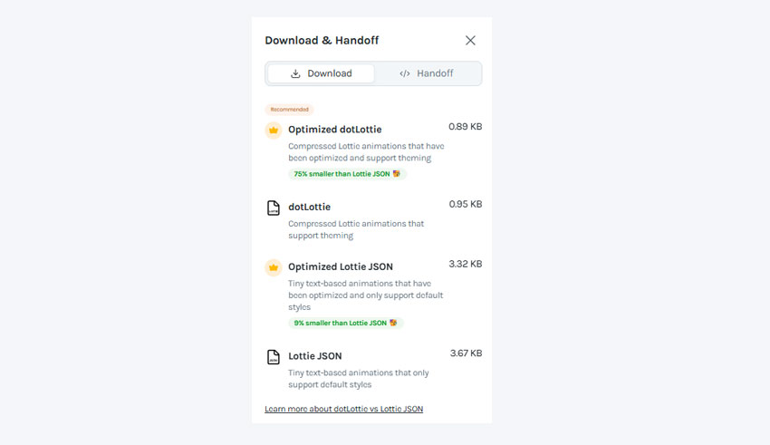This screenshot has height=445, width=770.
Task: Click the crown icon beside Optimized Lottie JSON
Action: (274, 267)
